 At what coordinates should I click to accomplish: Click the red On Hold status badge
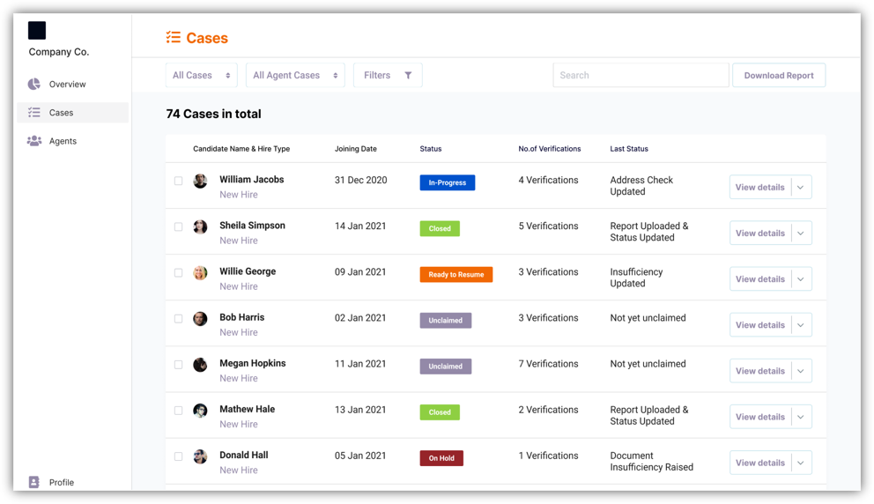tap(441, 458)
